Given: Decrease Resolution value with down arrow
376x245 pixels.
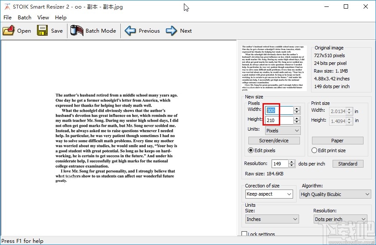Looking at the screenshot, I should pos(292,165).
